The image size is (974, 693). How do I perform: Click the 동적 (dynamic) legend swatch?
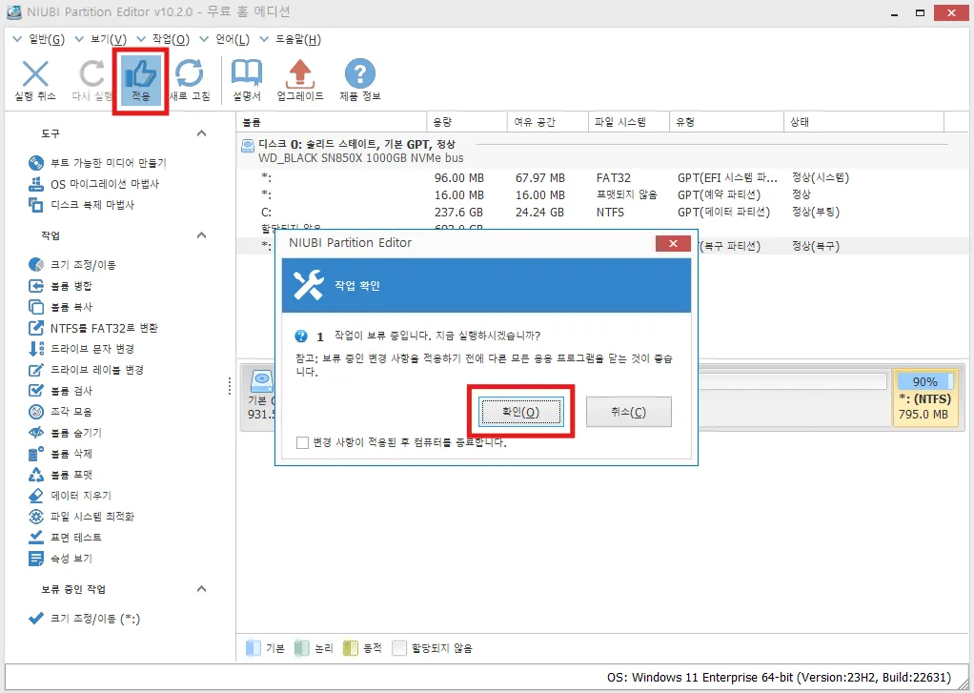click(351, 648)
